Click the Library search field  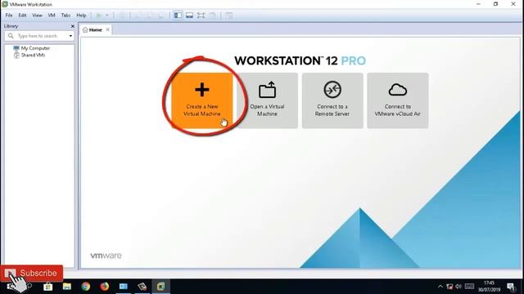40,36
